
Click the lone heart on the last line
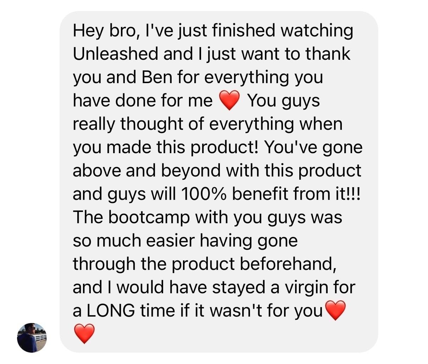84,334
